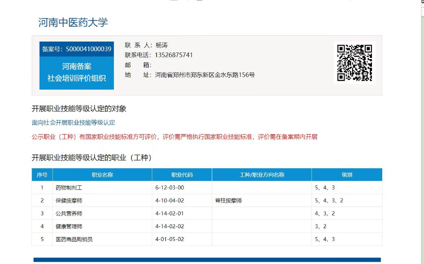Click the contact phone number 13526875741
Screen dimensions: 424x264
pos(174,55)
